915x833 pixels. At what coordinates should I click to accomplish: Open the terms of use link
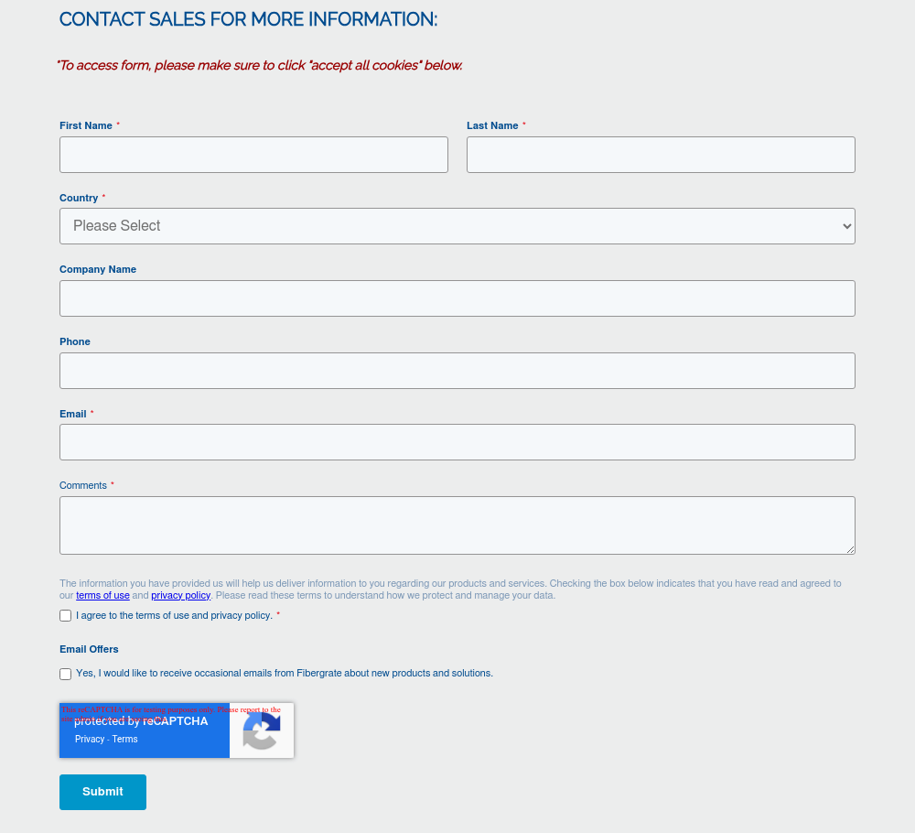click(102, 596)
